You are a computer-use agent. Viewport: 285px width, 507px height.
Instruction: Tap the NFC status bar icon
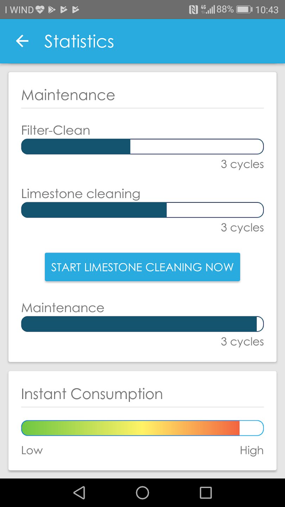pyautogui.click(x=193, y=10)
